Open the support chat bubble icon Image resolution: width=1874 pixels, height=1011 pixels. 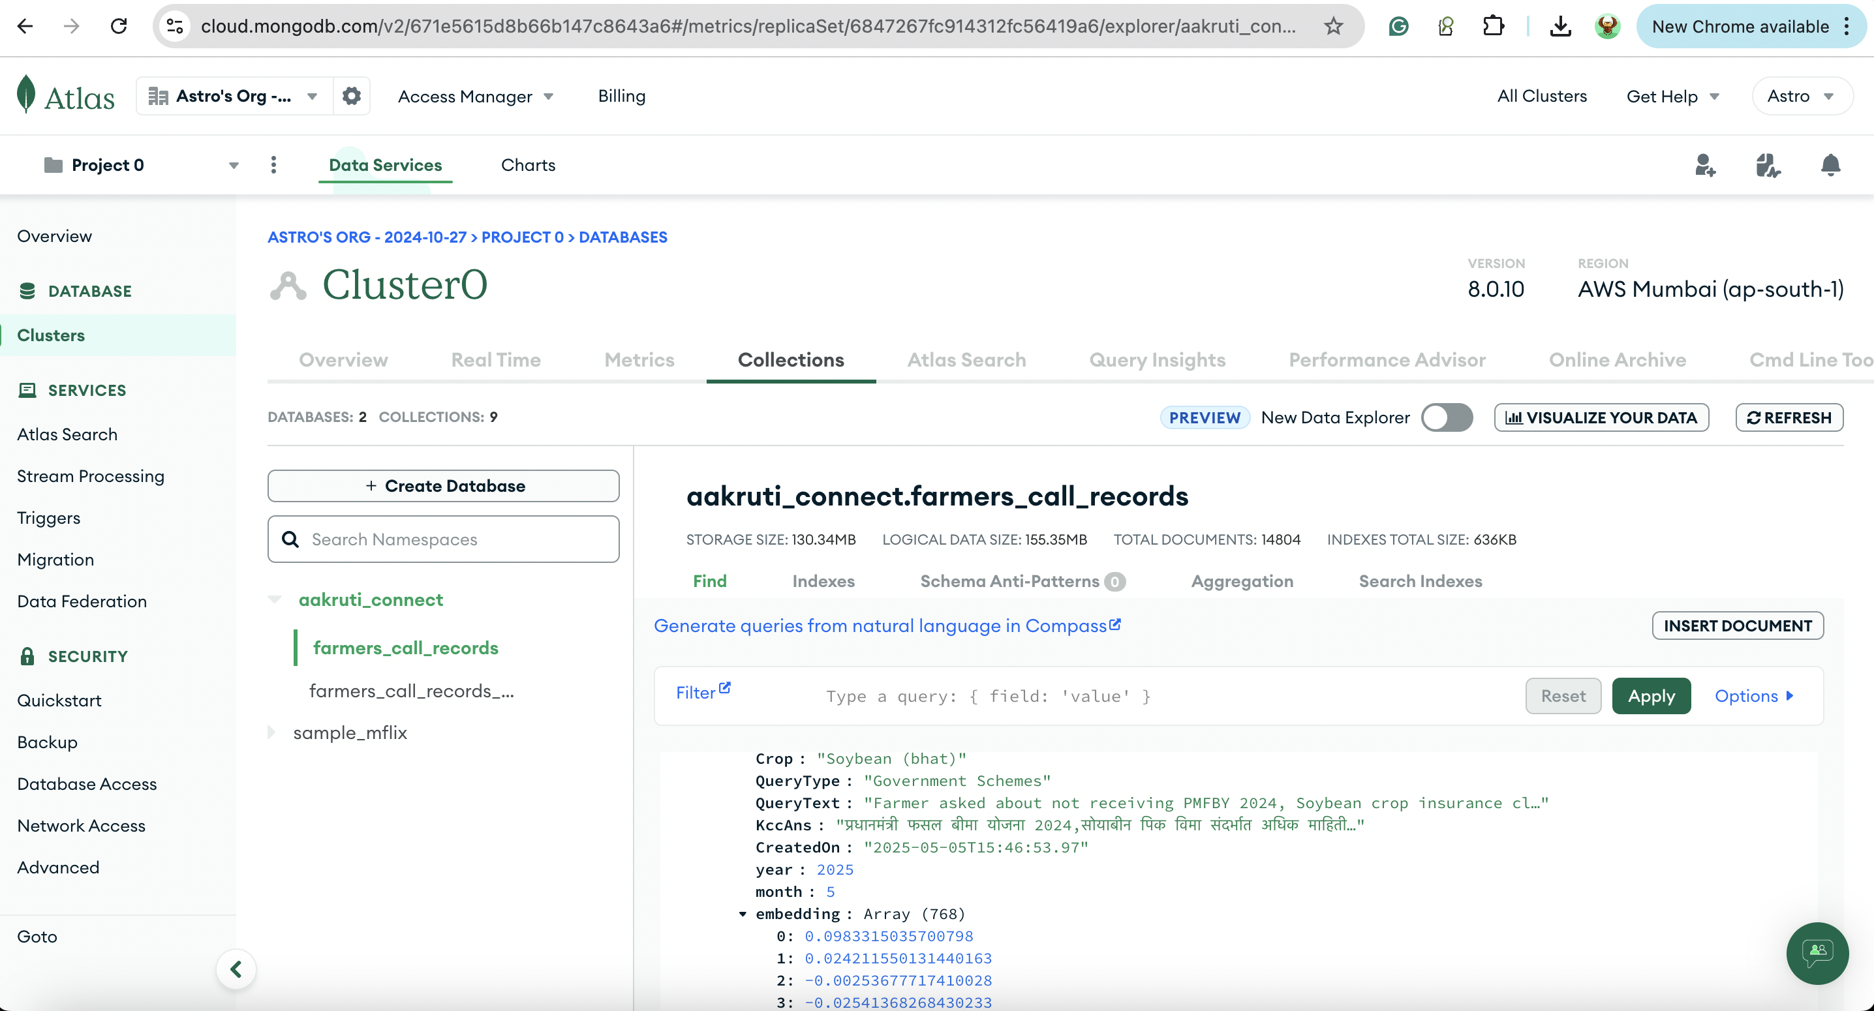click(x=1817, y=953)
